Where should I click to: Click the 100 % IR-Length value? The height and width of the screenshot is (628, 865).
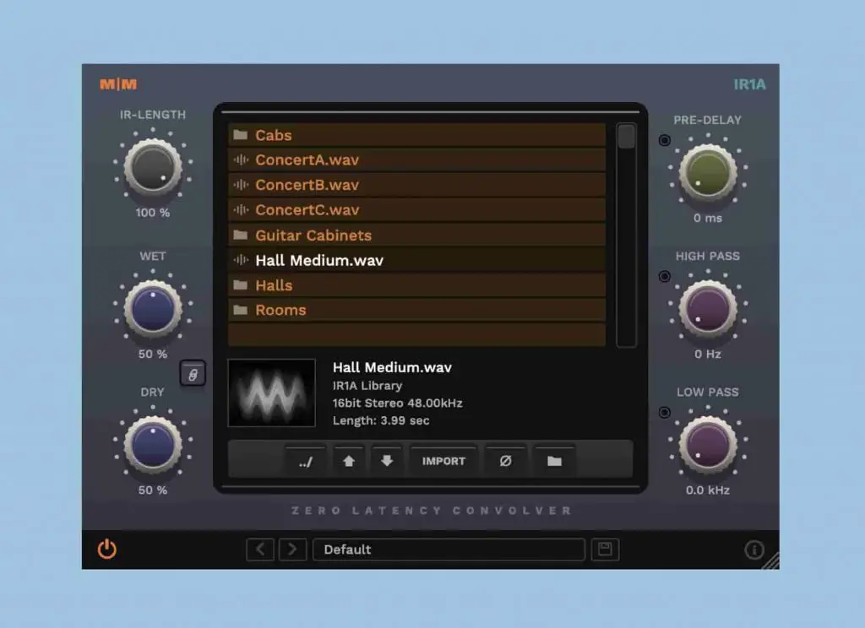click(x=153, y=213)
